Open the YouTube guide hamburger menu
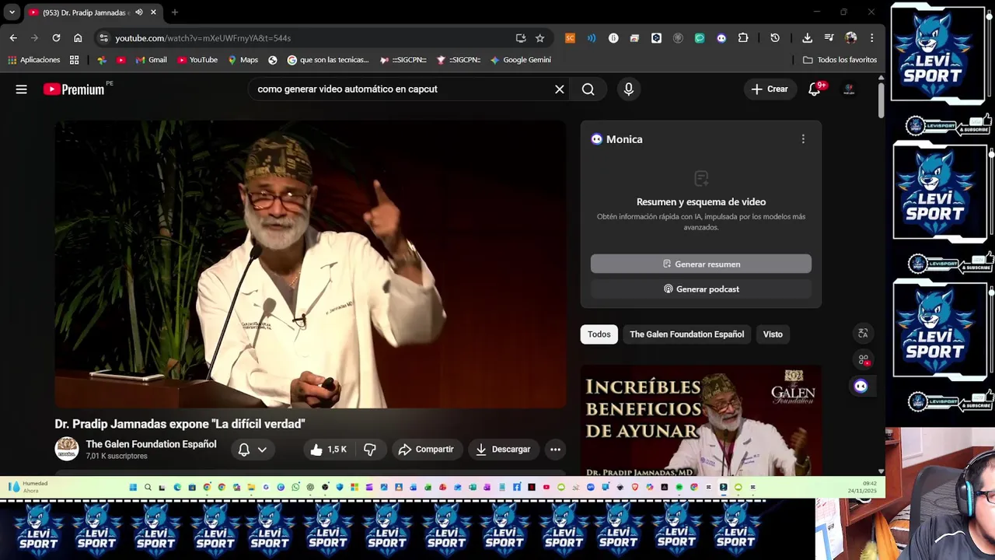The height and width of the screenshot is (560, 995). 21,89
